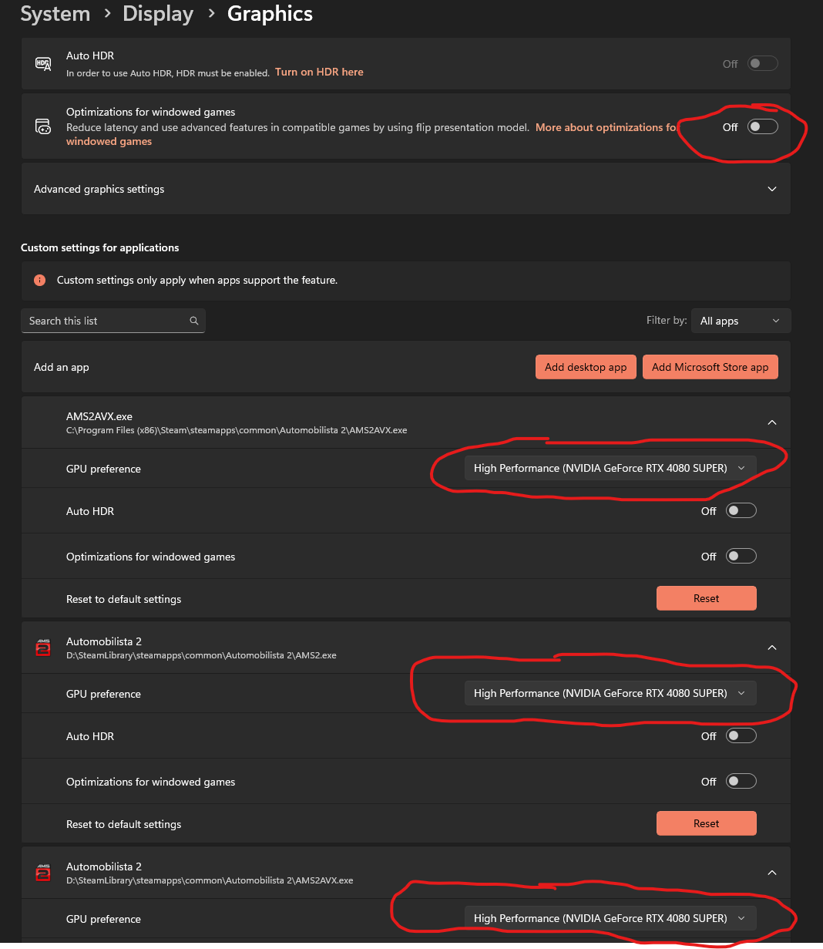Click the search magnifier icon in the list search
The width and height of the screenshot is (823, 949).
194,321
